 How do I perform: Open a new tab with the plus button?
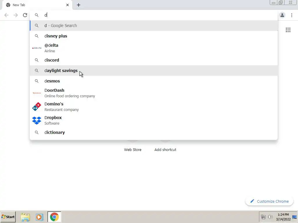coord(79,5)
